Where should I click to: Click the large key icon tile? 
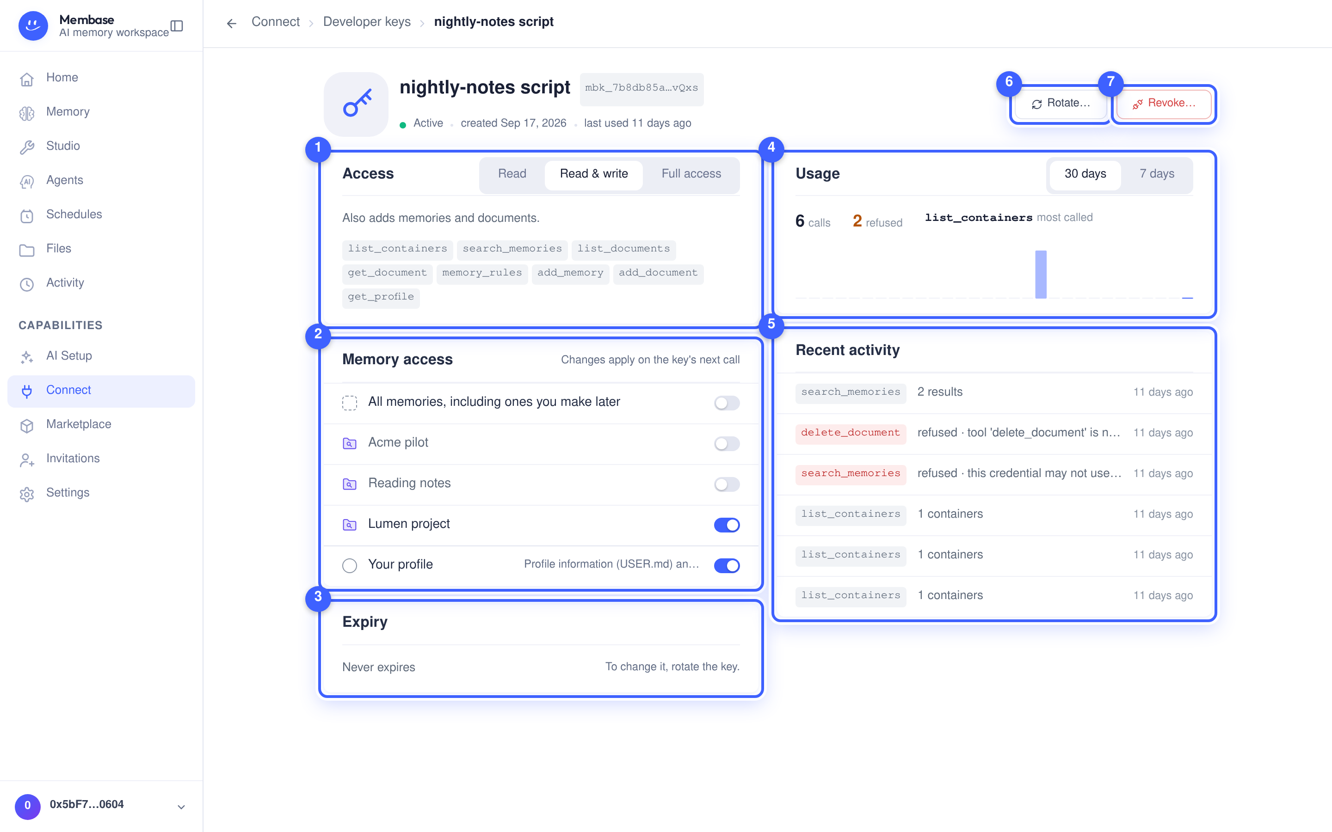tap(356, 104)
